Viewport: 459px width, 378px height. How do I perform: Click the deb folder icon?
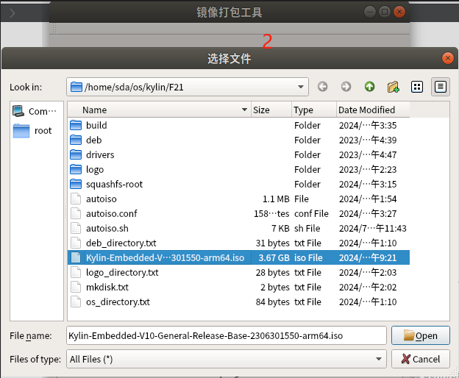76,140
